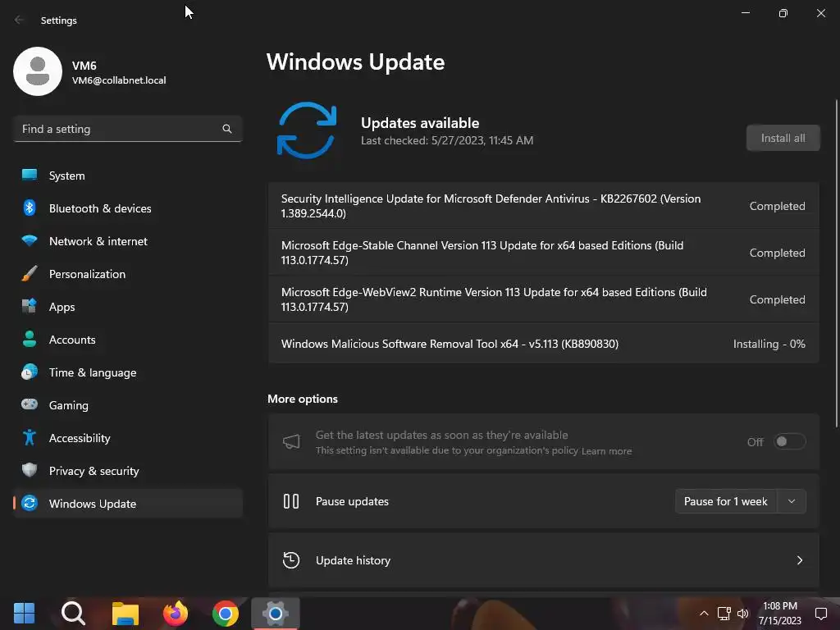Click the Bluetooth icon in sidebar

click(x=30, y=208)
